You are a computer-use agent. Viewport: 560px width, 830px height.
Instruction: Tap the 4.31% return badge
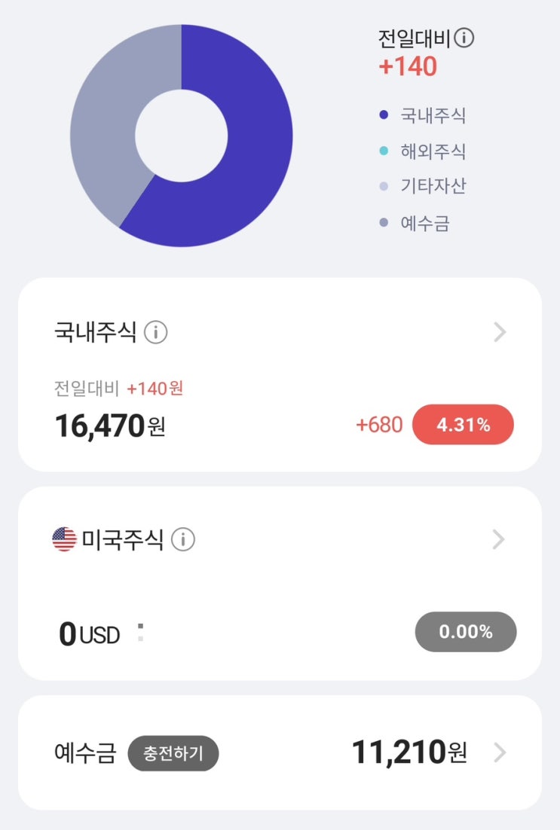(463, 426)
